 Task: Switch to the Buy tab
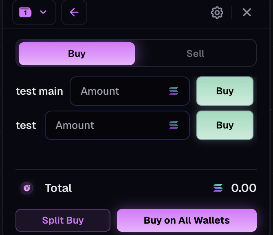click(x=77, y=54)
